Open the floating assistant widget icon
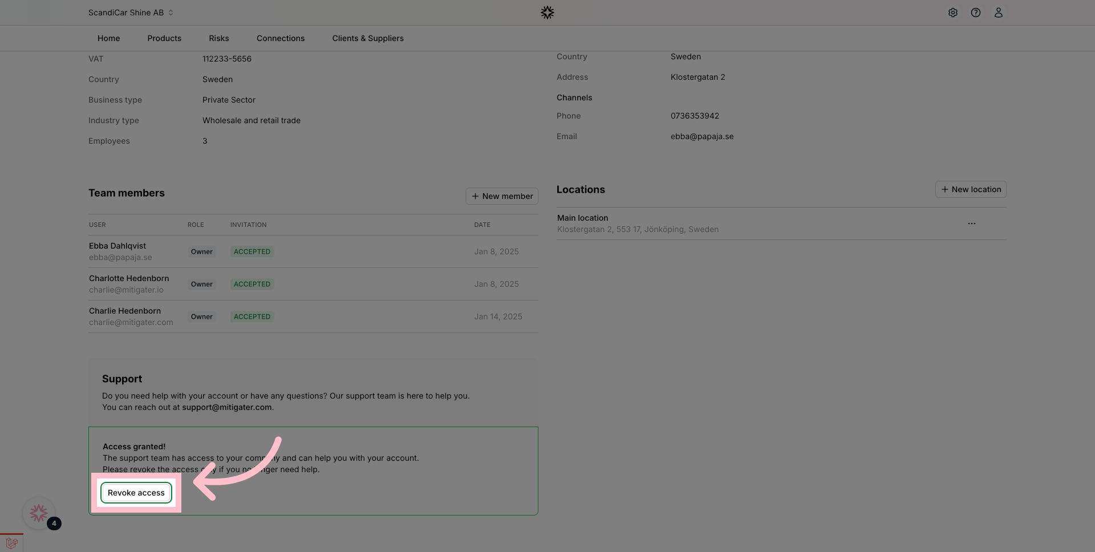Viewport: 1095px width, 552px height. [x=38, y=513]
